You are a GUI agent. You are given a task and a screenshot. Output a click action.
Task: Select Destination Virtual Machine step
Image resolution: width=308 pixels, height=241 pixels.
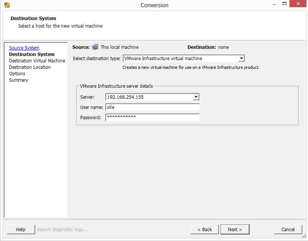(x=37, y=61)
